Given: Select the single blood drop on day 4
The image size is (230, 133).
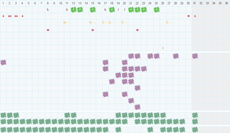Looking at the screenshot, I should tap(22, 16).
